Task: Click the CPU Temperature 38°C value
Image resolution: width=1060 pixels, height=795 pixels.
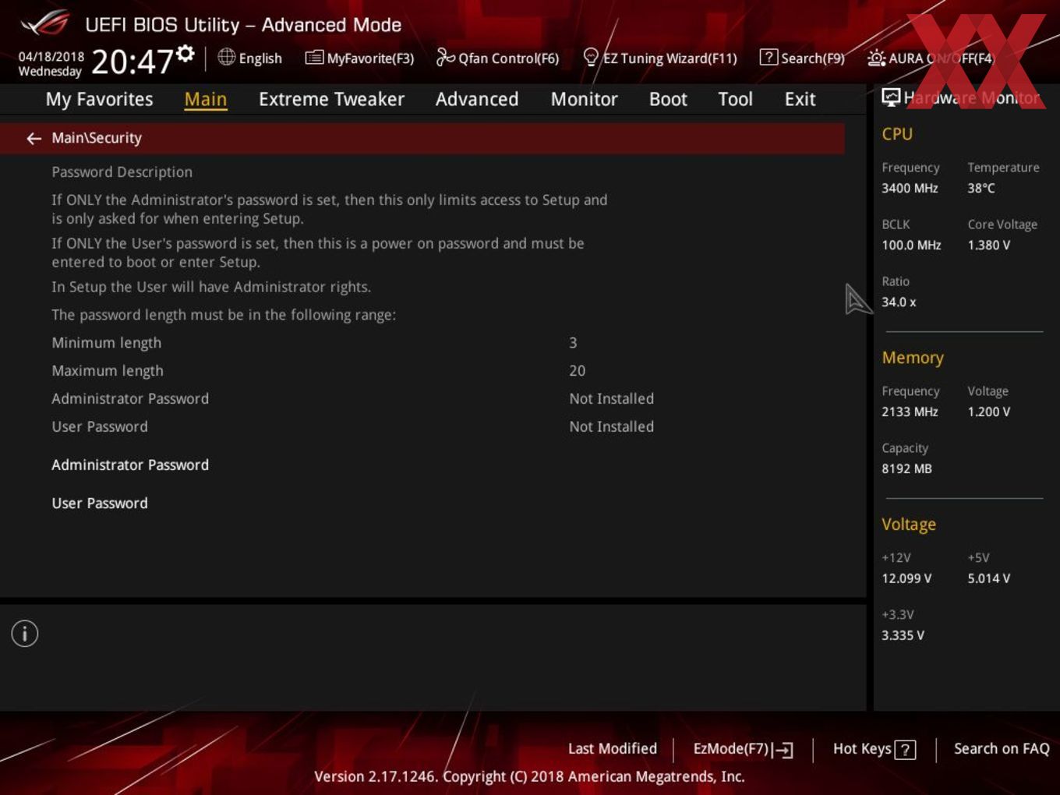Action: coord(981,189)
